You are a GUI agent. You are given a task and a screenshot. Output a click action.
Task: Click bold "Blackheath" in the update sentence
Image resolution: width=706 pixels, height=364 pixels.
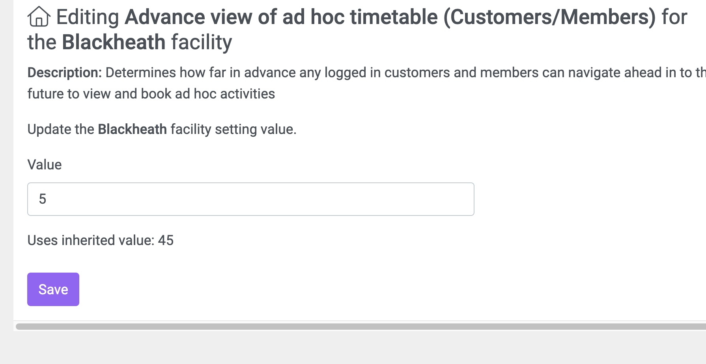[x=133, y=129]
